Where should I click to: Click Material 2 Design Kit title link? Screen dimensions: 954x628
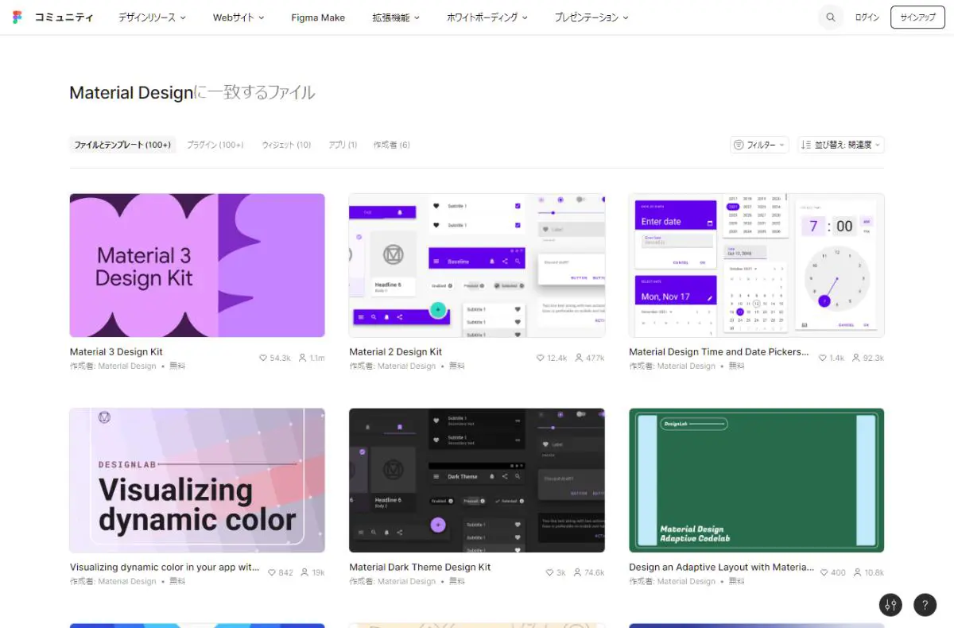click(x=396, y=352)
